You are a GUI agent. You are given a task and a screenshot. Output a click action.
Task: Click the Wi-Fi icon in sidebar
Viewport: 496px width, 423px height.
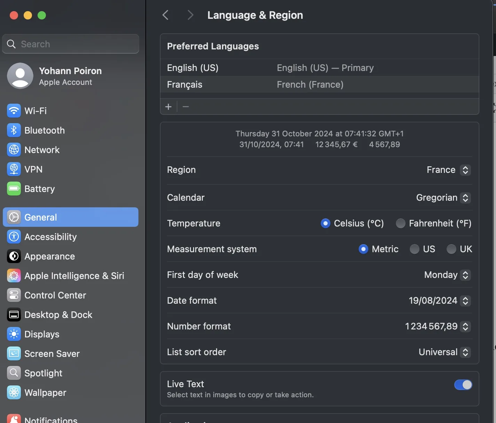(14, 111)
